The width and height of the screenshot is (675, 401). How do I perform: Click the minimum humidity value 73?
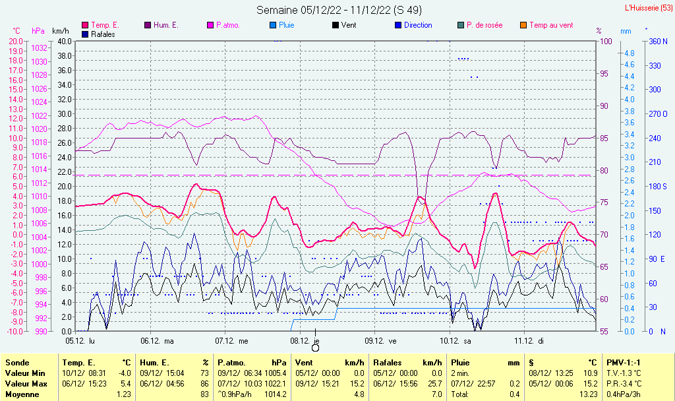(204, 373)
